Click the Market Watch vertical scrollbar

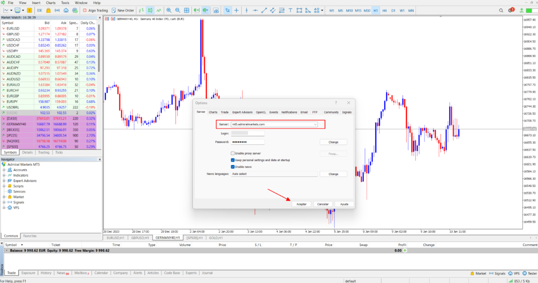point(99,48)
